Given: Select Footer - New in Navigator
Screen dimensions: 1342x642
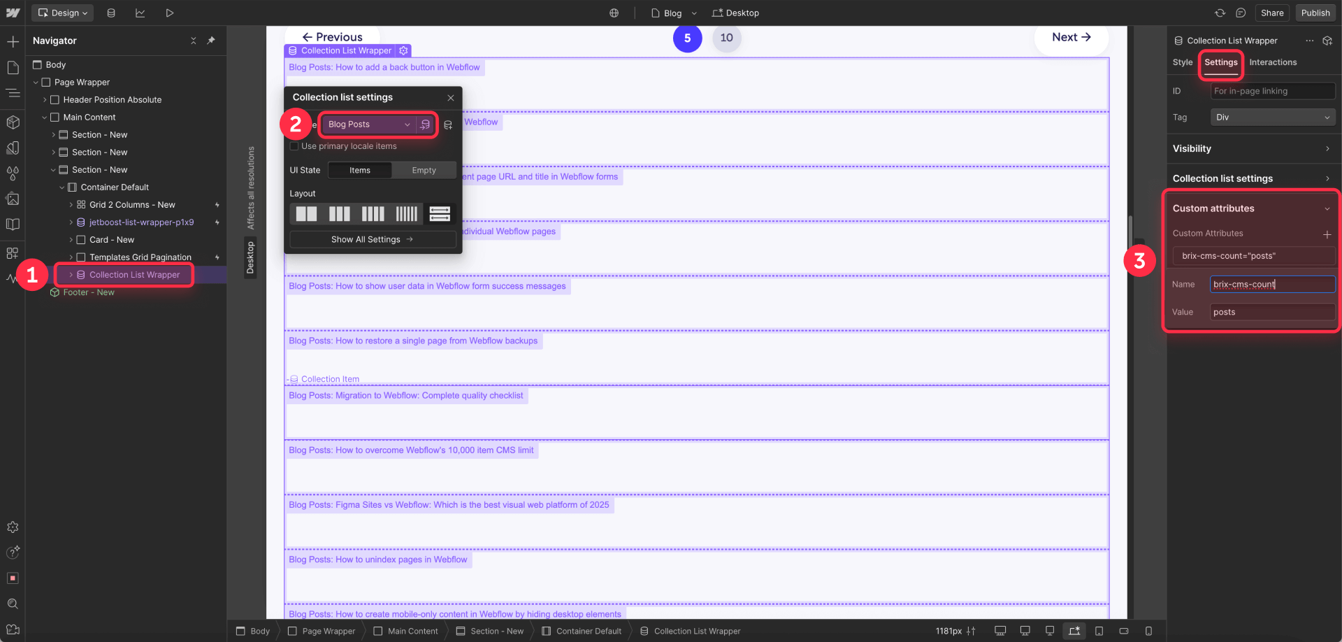Looking at the screenshot, I should (89, 292).
